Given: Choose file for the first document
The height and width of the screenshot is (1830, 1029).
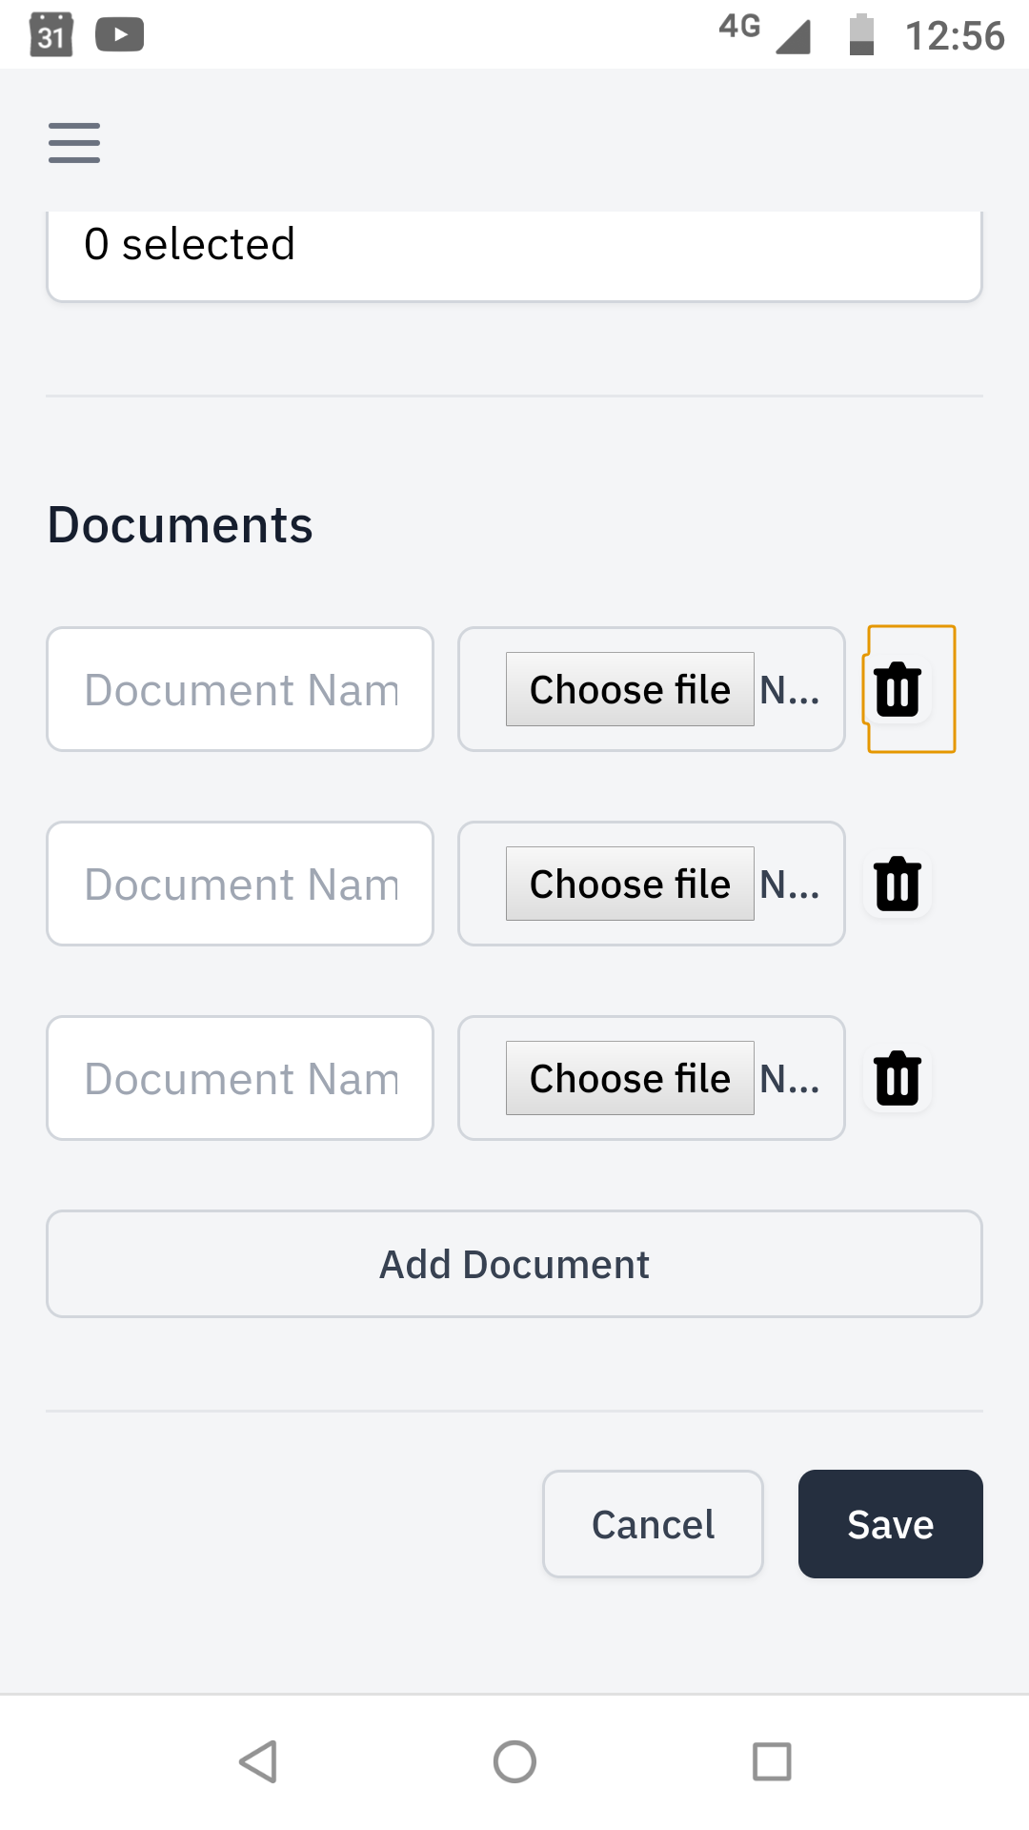Looking at the screenshot, I should 630,689.
